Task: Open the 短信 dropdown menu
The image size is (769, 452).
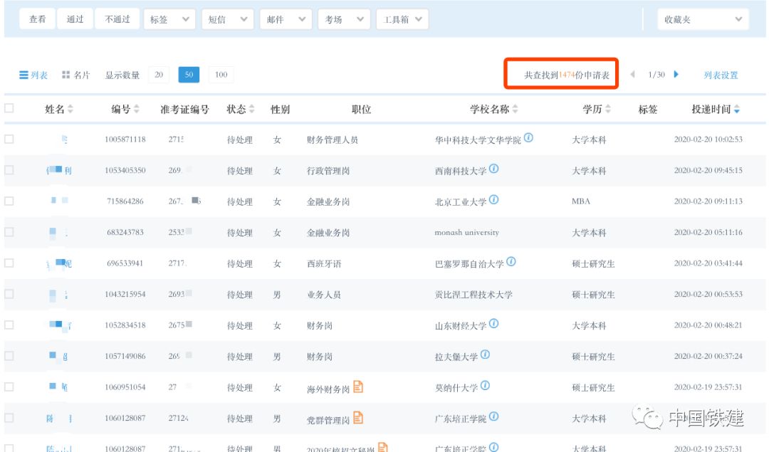Action: pyautogui.click(x=227, y=20)
